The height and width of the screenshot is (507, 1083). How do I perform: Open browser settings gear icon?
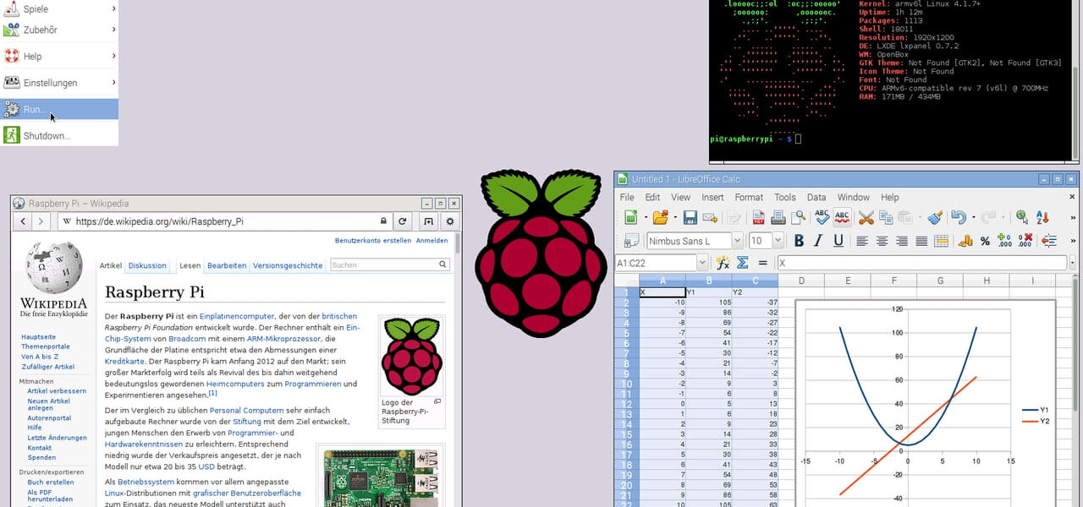point(449,221)
